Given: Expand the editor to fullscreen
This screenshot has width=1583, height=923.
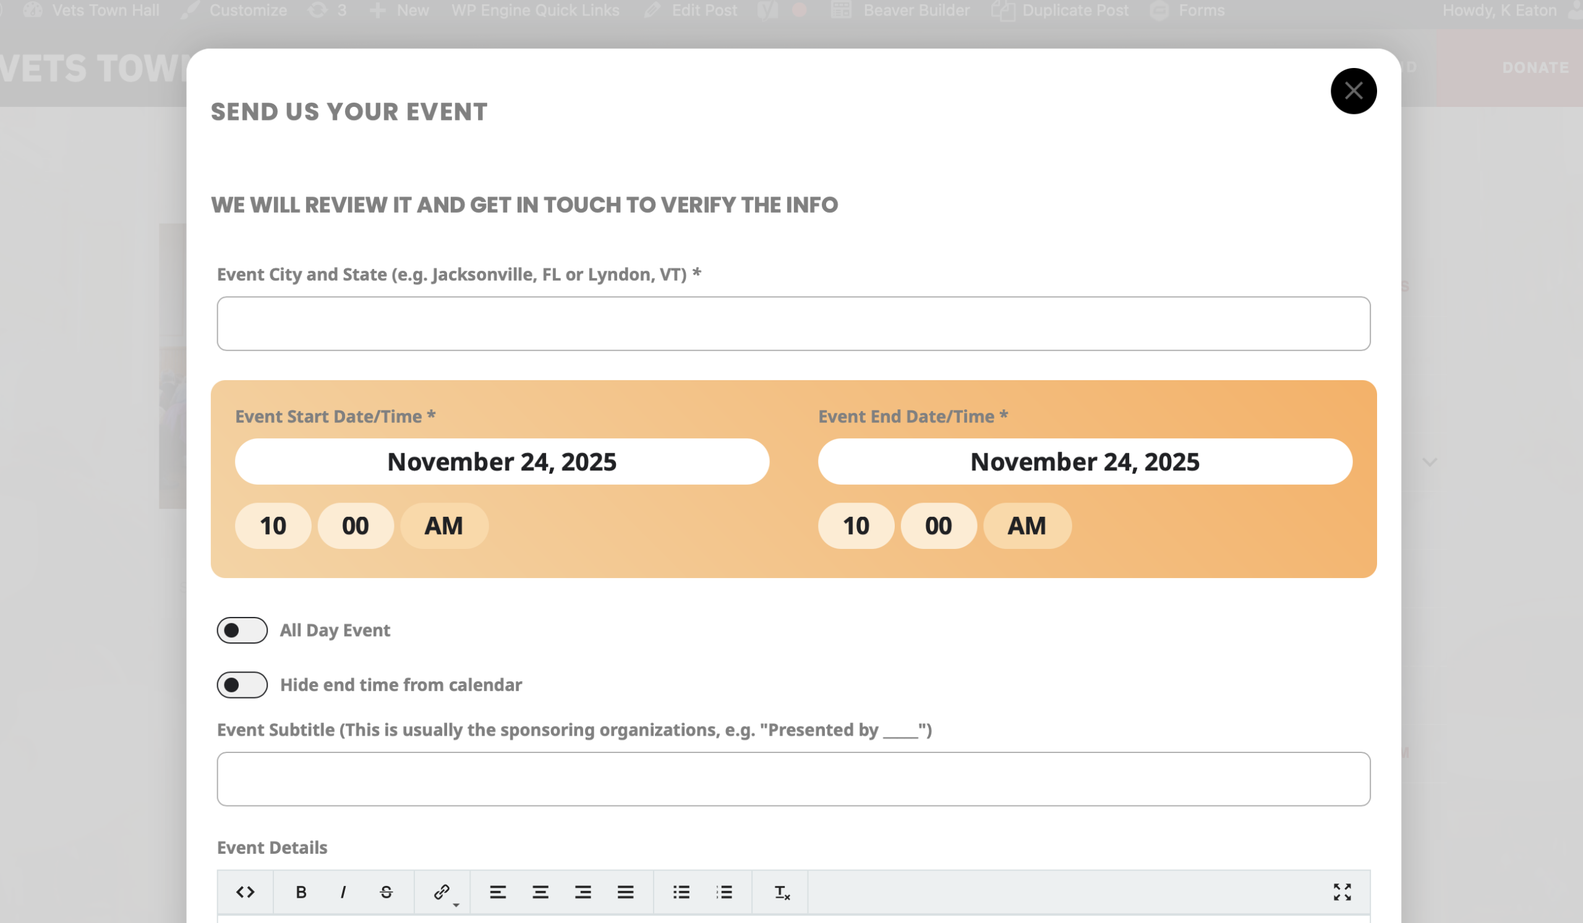Looking at the screenshot, I should tap(1342, 891).
